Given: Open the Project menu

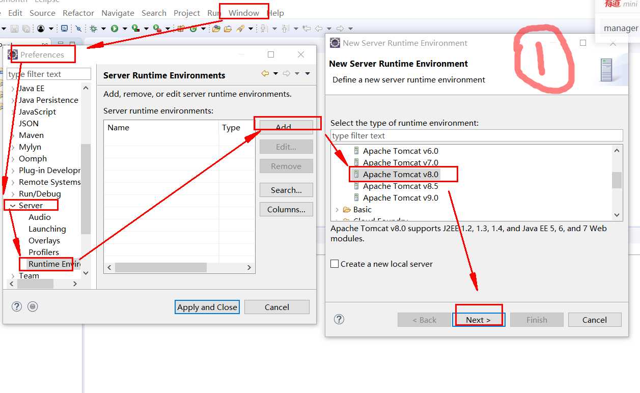Looking at the screenshot, I should [187, 13].
